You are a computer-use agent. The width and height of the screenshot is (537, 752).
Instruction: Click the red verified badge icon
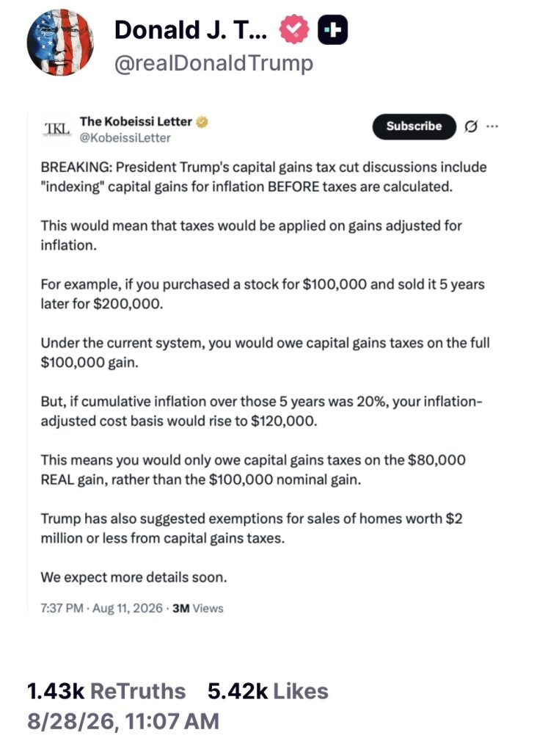coord(293,29)
